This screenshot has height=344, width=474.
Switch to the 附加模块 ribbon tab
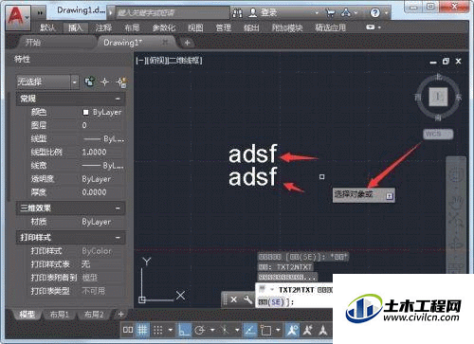(287, 27)
